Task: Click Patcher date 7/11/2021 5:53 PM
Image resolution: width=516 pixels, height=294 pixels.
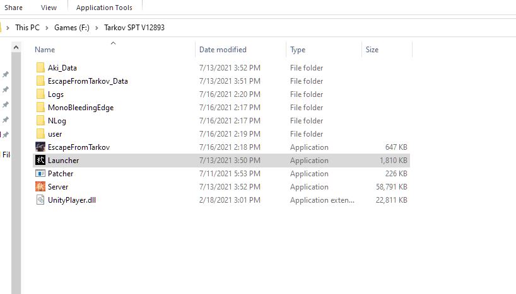Action: 230,174
